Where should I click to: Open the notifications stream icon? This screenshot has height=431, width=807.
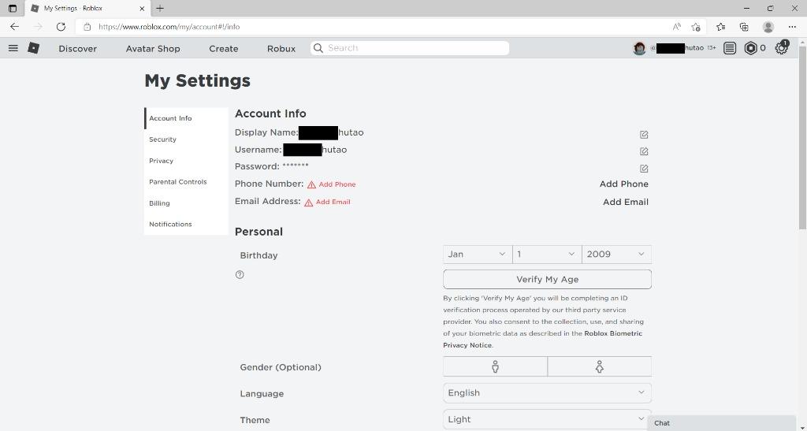[729, 48]
